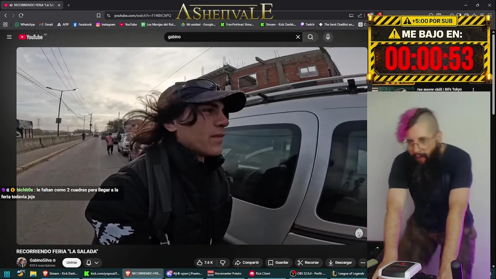Open the GabinoSilva channel name link
The height and width of the screenshot is (279, 496).
pos(41,260)
